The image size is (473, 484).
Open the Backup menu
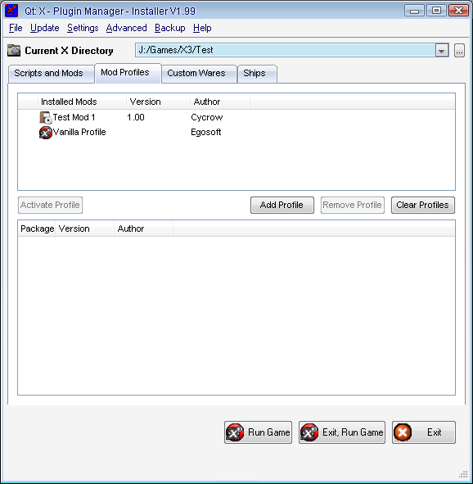coord(170,28)
